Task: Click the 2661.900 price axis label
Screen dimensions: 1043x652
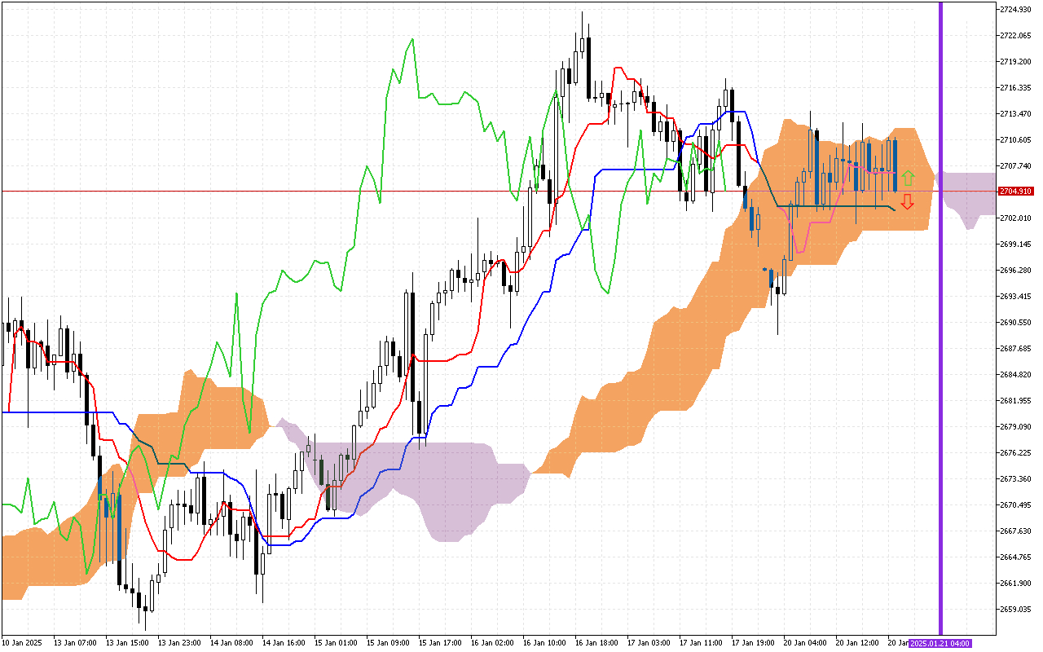Action: [1016, 584]
